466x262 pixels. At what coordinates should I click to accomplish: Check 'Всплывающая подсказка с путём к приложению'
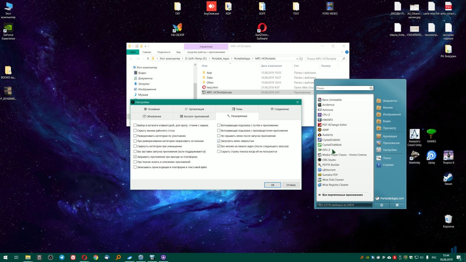coord(219,125)
